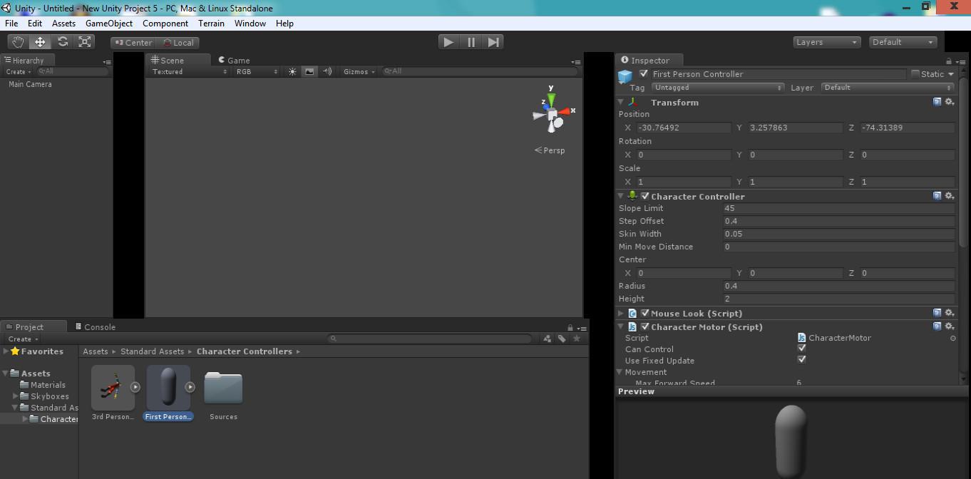This screenshot has width=971, height=479.
Task: Select the Scale tool
Action: coord(85,42)
